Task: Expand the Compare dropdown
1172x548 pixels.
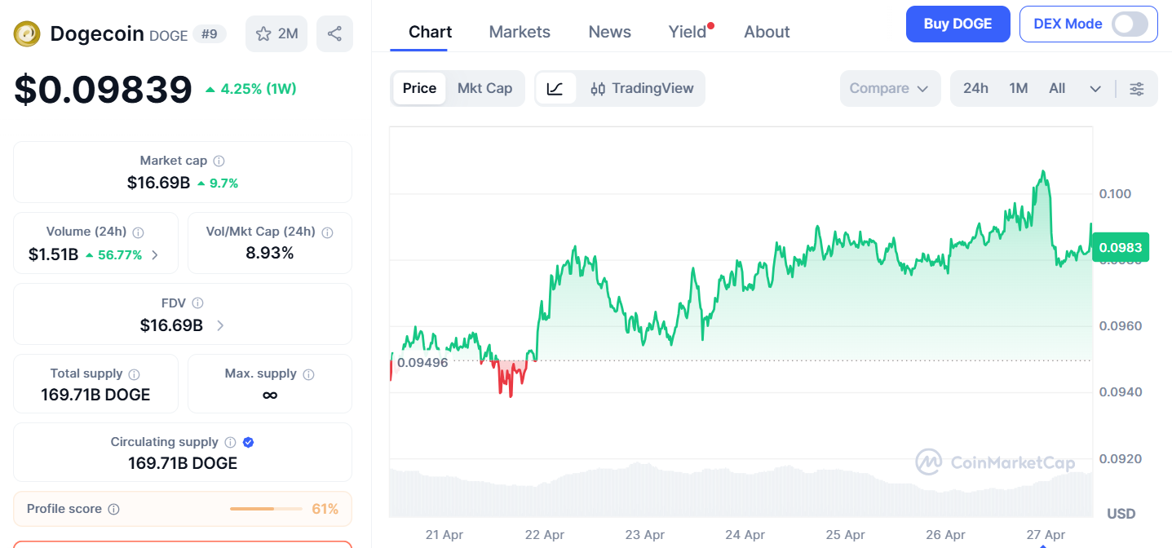Action: (x=889, y=88)
